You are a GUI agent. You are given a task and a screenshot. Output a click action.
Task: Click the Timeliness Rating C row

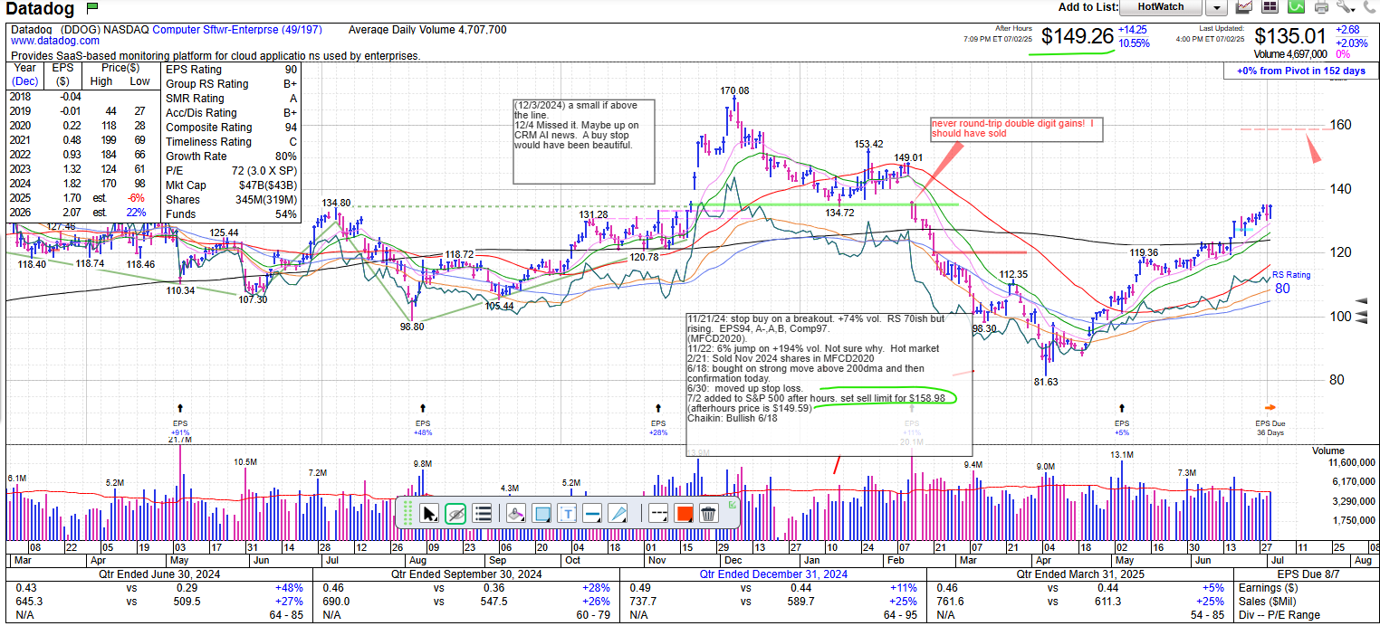click(231, 142)
